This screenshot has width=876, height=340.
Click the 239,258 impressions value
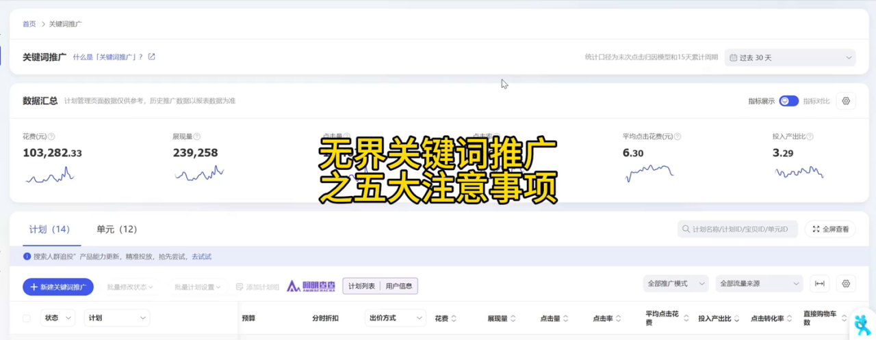coord(195,153)
